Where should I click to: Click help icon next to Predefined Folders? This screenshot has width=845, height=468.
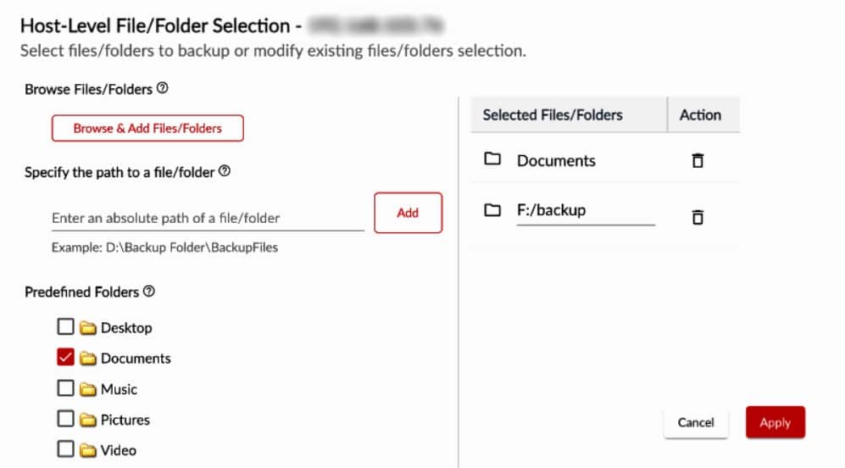[x=149, y=291]
